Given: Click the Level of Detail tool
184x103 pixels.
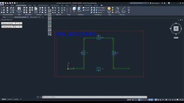Looking at the screenshot, I should (x=123, y=10).
